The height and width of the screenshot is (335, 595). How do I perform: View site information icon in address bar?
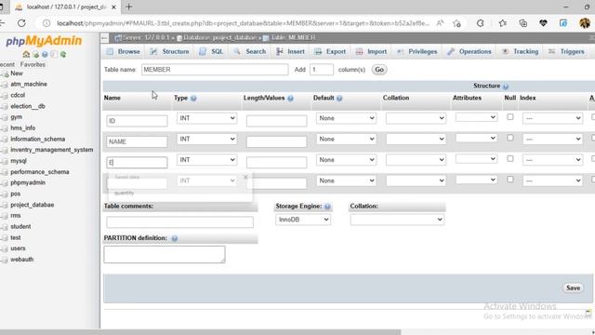pyautogui.click(x=46, y=23)
